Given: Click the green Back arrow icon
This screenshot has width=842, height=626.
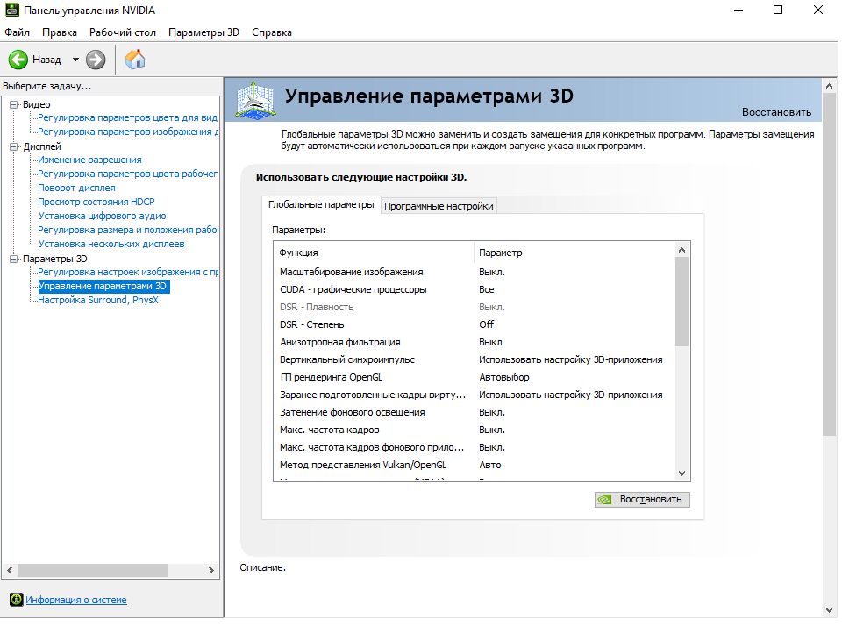Looking at the screenshot, I should coord(18,60).
